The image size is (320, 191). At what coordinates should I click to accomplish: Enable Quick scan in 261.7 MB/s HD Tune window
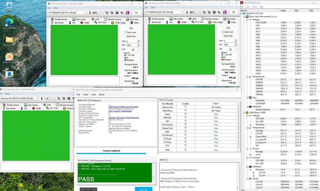tap(125, 32)
